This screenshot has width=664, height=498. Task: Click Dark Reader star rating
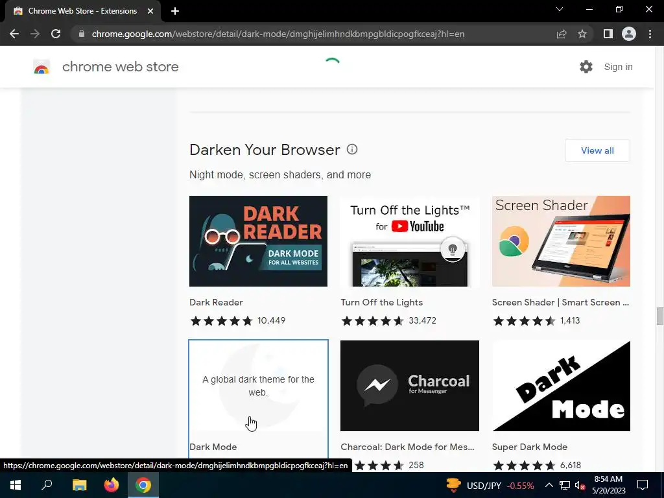(x=222, y=320)
